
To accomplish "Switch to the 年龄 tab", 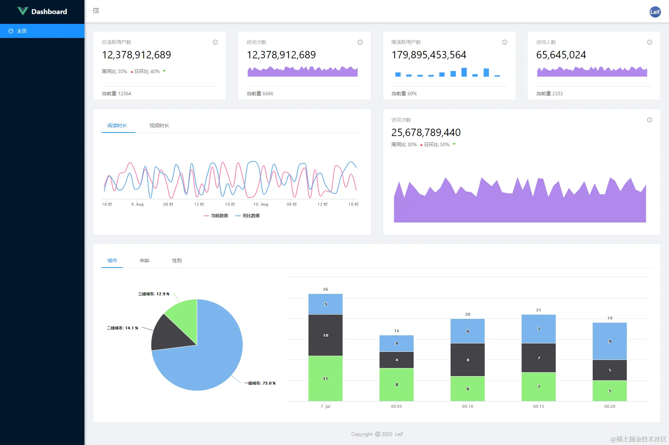I will click(144, 260).
